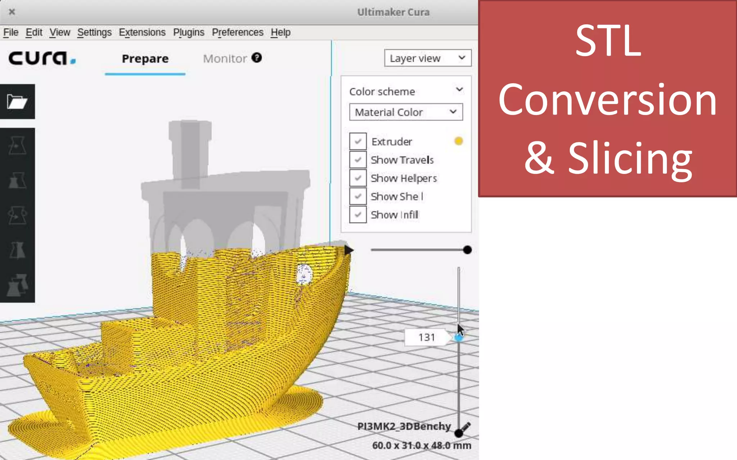Click the PI3MK2_3DBenchy job name
This screenshot has height=460, width=737.
tap(404, 426)
